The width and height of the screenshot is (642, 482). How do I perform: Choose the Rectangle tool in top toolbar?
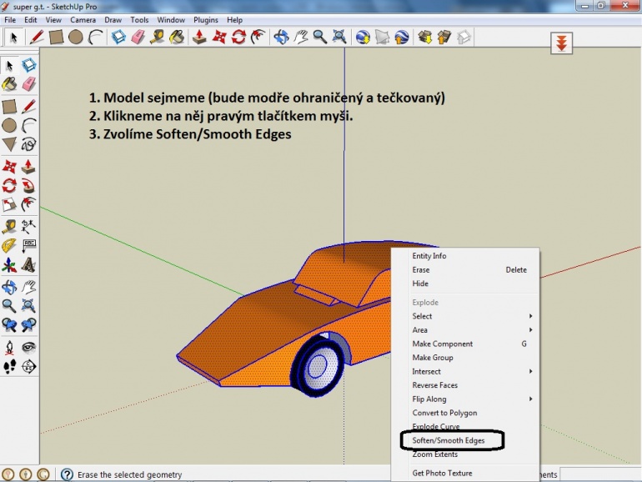[x=56, y=37]
